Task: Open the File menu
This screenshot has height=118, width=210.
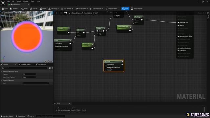Action: pyautogui.click(x=8, y=1)
